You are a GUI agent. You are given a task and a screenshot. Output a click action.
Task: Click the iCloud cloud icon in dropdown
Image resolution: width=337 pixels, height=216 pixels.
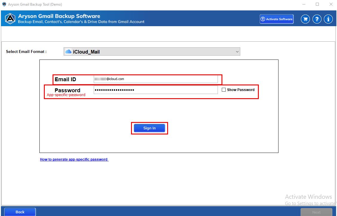click(x=68, y=52)
